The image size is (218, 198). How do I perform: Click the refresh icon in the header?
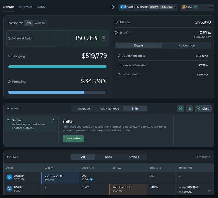[x=112, y=7]
